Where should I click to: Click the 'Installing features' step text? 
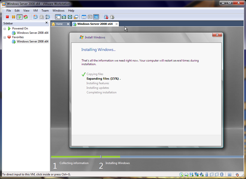(x=98, y=83)
